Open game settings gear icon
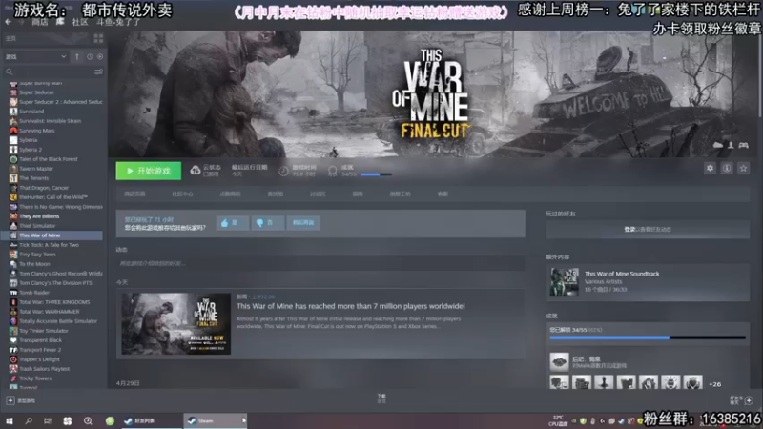 tap(710, 169)
